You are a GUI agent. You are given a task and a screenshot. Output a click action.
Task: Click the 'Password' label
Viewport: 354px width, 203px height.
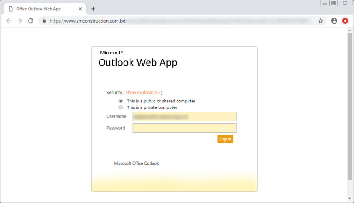point(116,128)
